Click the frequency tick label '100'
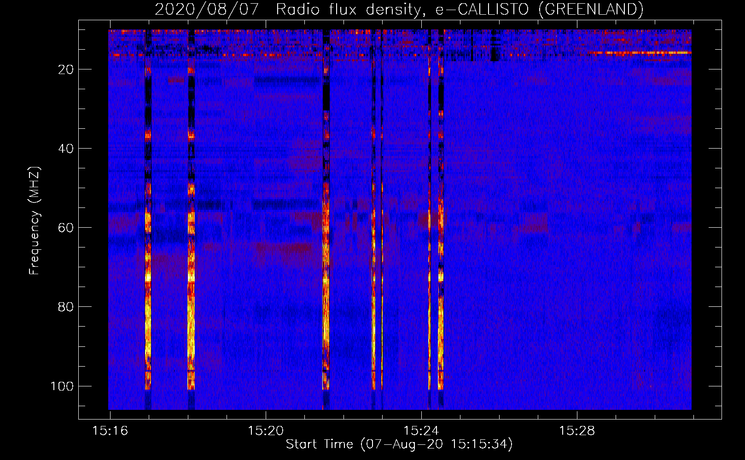 click(62, 386)
